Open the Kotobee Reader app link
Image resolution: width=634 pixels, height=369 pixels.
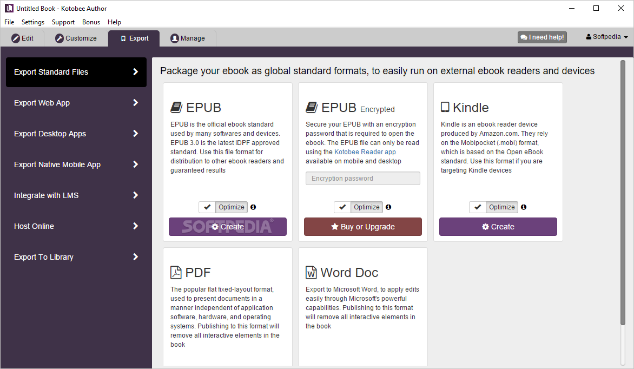click(365, 151)
